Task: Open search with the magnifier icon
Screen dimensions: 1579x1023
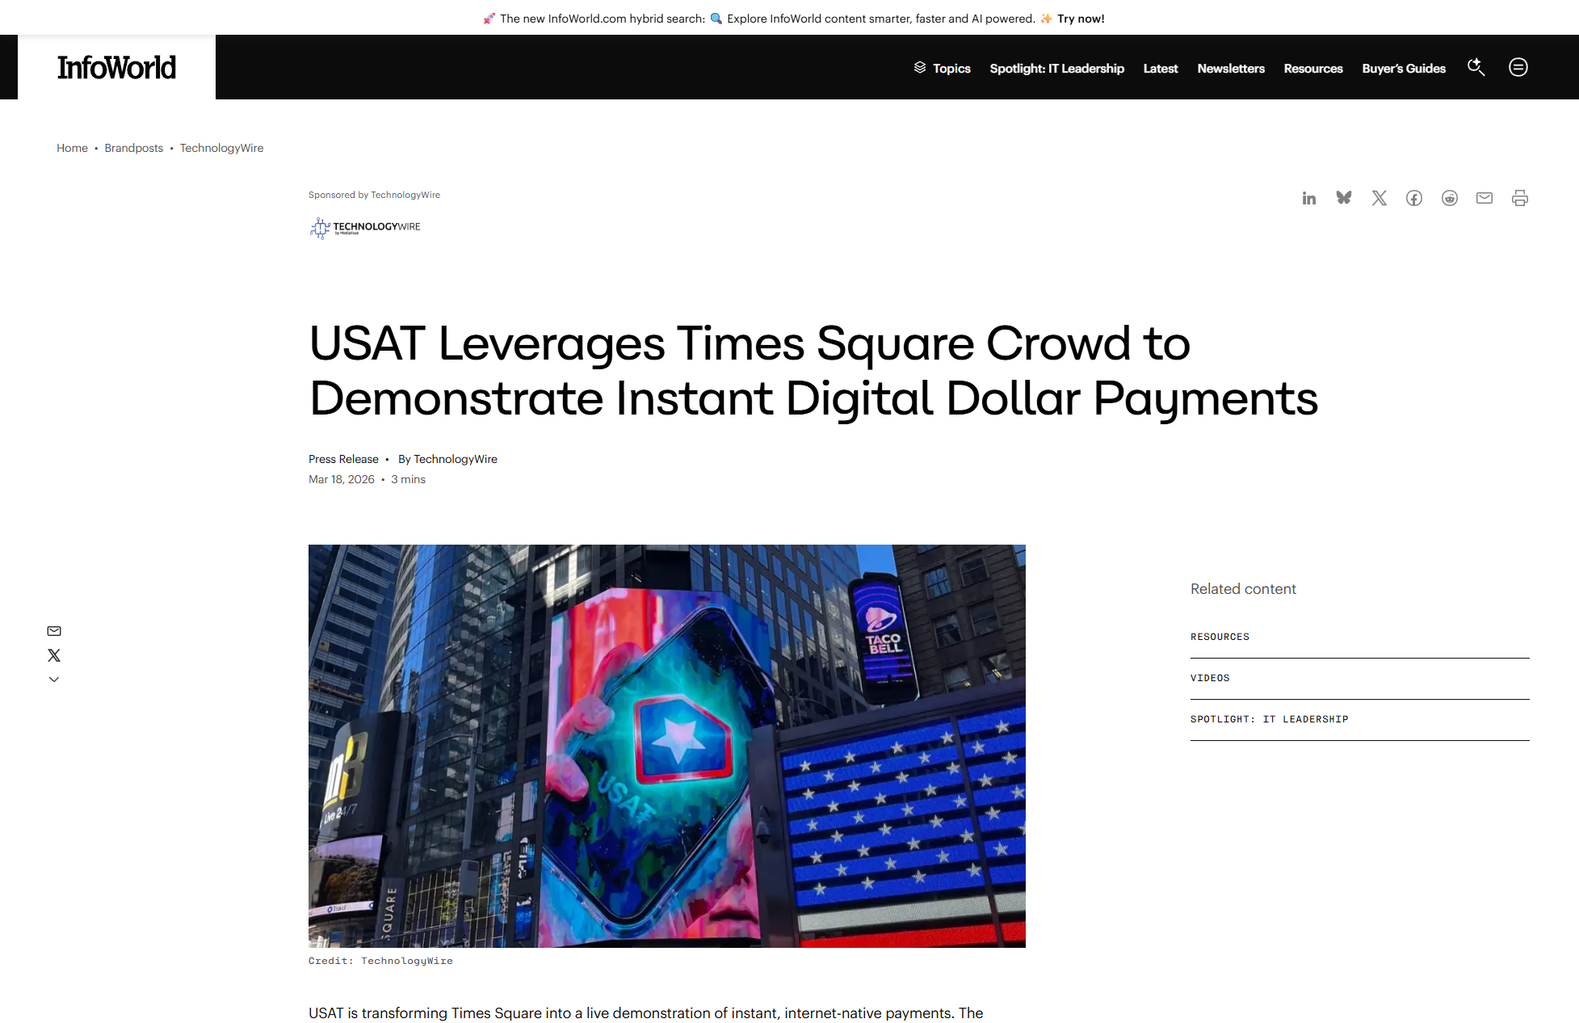Action: coord(1476,68)
